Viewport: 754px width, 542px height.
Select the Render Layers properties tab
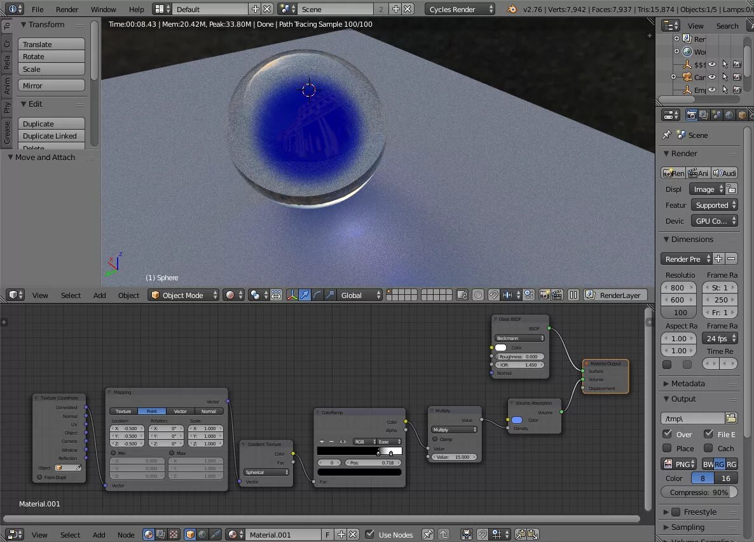coord(704,115)
